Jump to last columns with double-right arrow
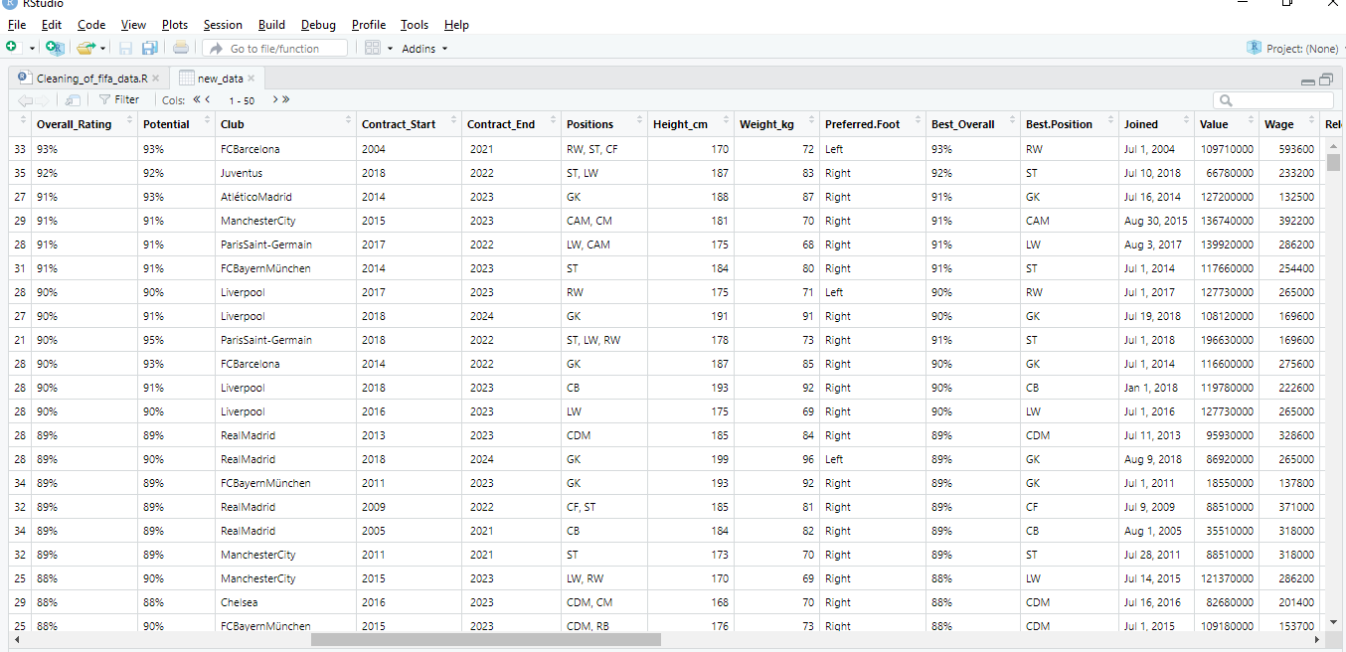This screenshot has width=1346, height=652. pos(285,99)
